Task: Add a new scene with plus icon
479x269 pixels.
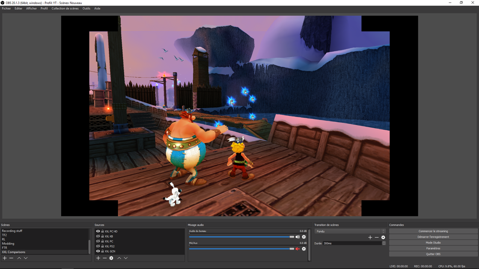Action: (x=5, y=258)
